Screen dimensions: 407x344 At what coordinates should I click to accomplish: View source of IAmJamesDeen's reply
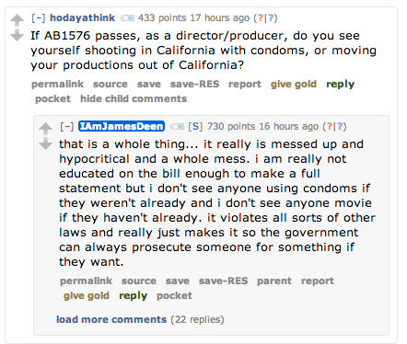139,281
